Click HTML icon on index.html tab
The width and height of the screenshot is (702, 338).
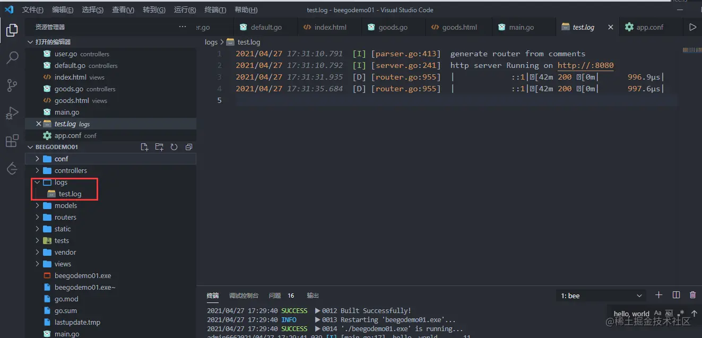click(x=307, y=27)
